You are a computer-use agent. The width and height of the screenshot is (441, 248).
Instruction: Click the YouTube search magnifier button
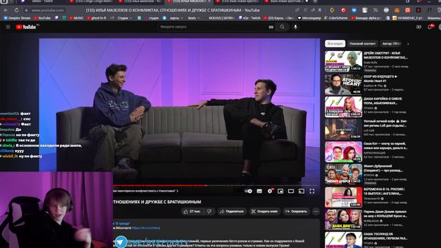click(x=283, y=27)
